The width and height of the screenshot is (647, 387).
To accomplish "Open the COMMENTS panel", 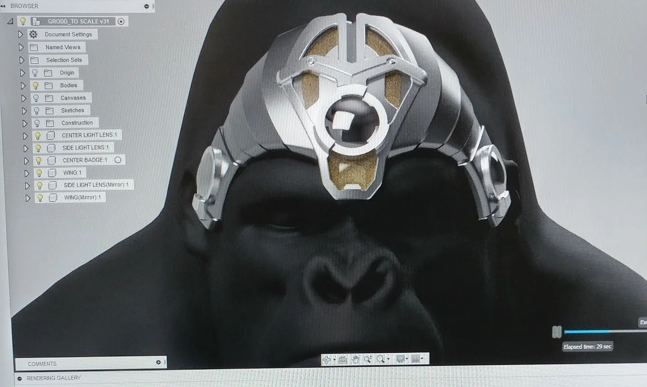I will pyautogui.click(x=43, y=364).
